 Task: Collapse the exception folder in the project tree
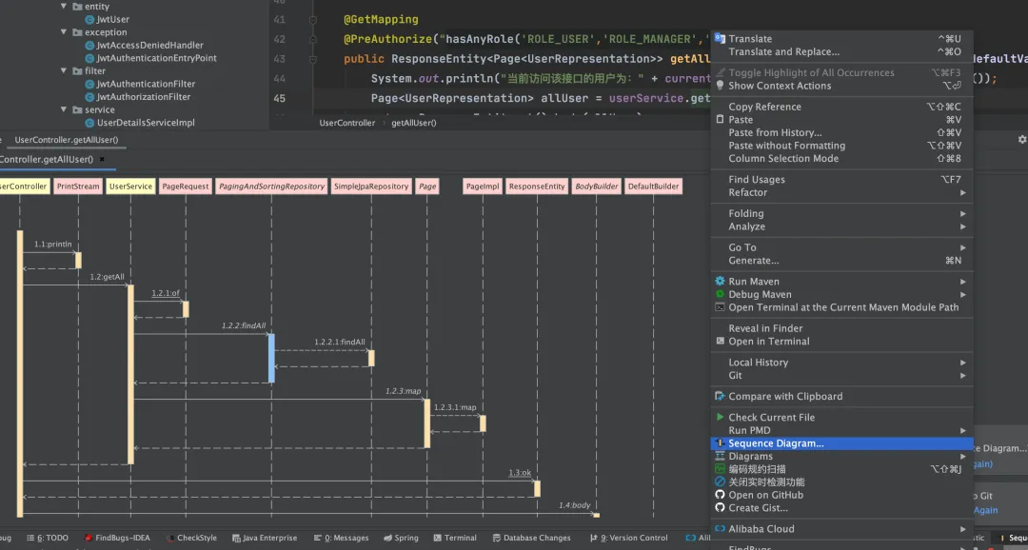point(65,32)
